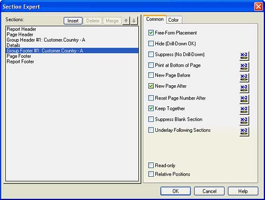Disable New Page After
Screen dimensions: 265x200
tap(151, 86)
